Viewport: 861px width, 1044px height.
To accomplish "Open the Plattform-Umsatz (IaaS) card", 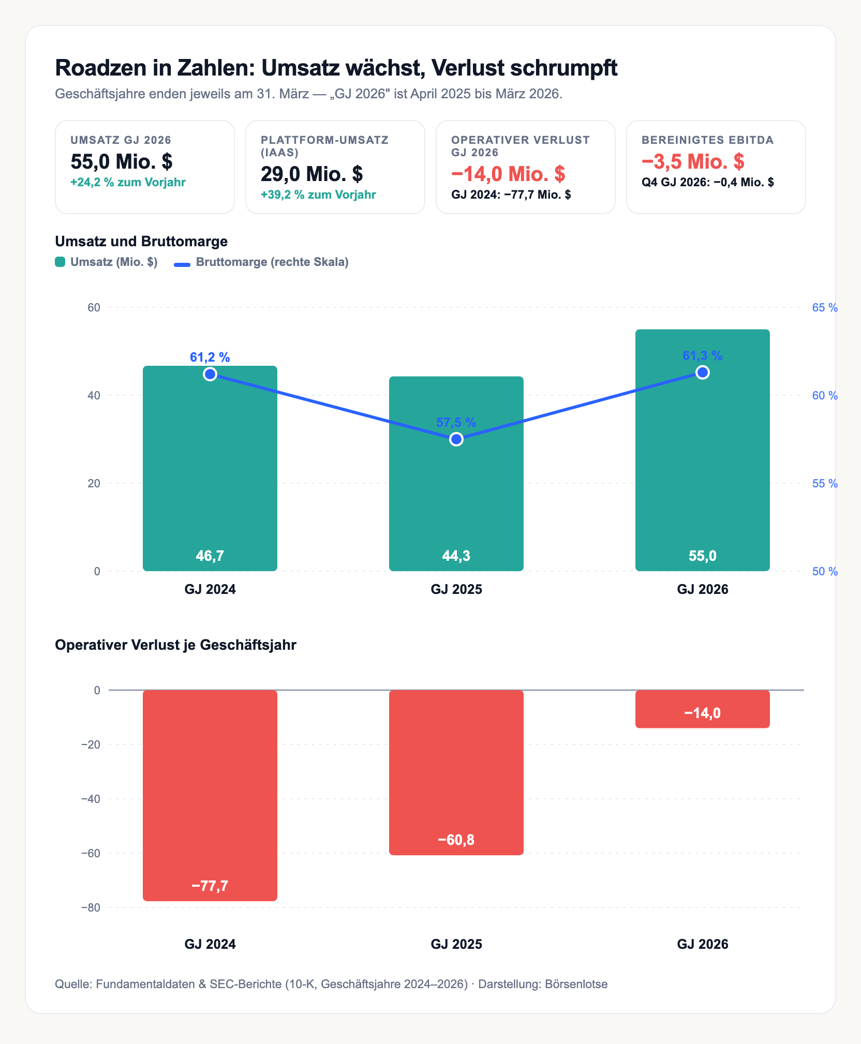I will [x=335, y=167].
